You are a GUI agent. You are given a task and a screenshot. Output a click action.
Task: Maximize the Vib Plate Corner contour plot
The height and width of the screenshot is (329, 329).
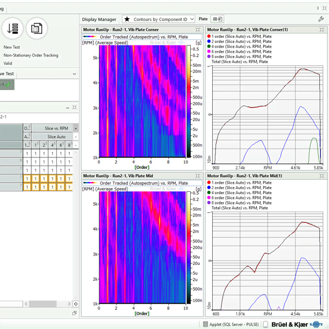(x=198, y=30)
